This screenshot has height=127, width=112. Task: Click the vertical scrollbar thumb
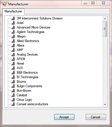[105, 29]
